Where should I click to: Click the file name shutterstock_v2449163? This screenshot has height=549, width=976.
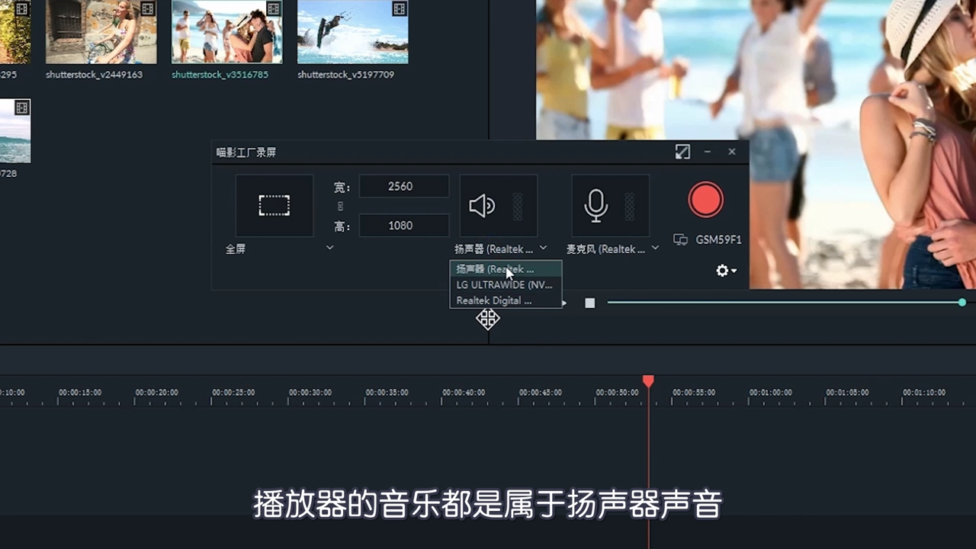click(x=94, y=75)
